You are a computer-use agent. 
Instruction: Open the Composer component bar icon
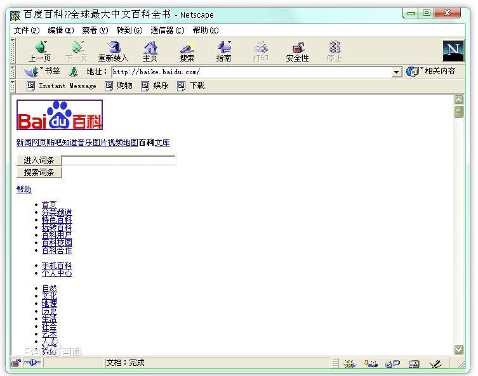coord(435,363)
